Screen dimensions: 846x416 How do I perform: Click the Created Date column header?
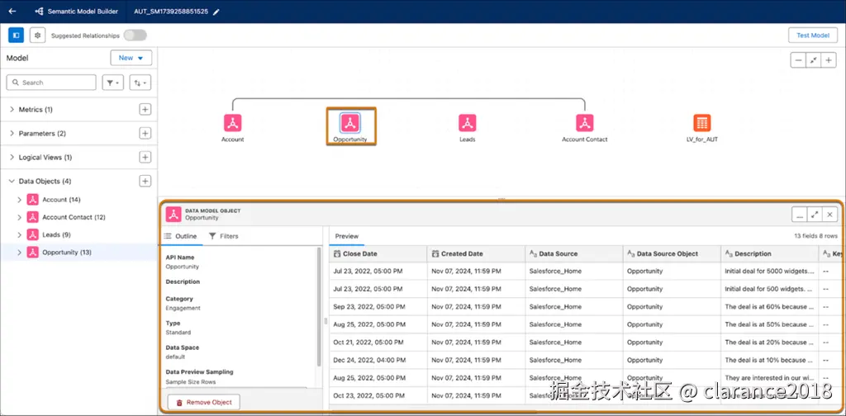pos(476,253)
